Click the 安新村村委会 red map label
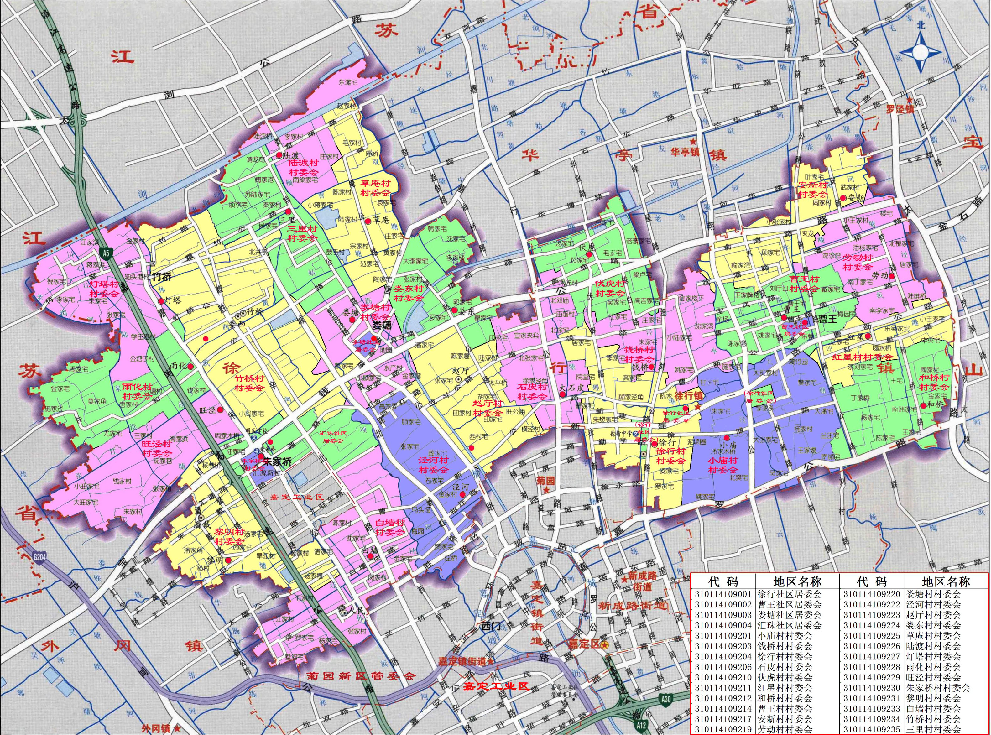The height and width of the screenshot is (735, 991). [812, 190]
